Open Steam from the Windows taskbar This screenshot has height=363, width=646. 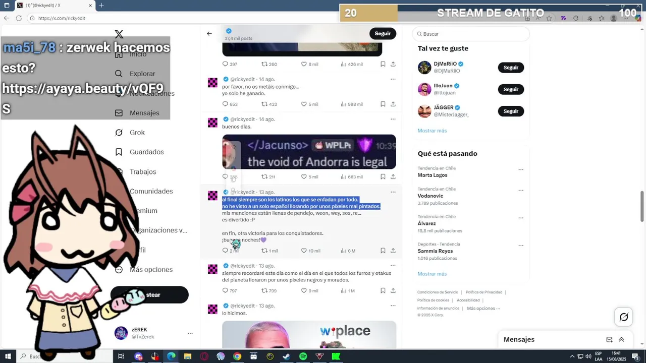286,356
